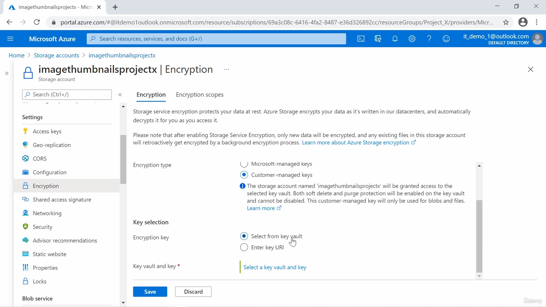The width and height of the screenshot is (546, 307).
Task: Open the Chrome profile icon
Action: tap(523, 22)
